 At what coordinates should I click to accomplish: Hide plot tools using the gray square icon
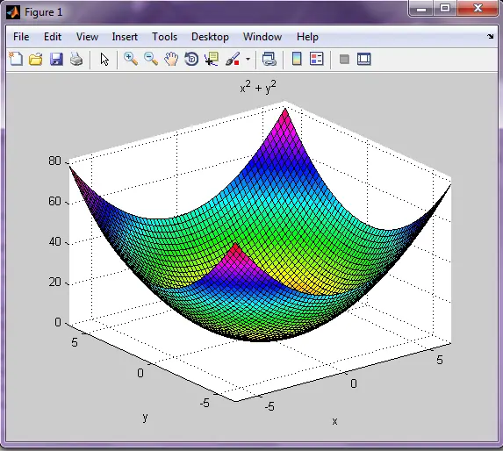point(344,60)
